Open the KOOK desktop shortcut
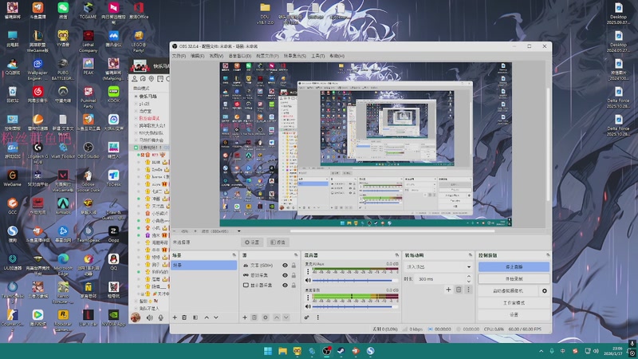Image resolution: width=638 pixels, height=359 pixels. (x=113, y=94)
